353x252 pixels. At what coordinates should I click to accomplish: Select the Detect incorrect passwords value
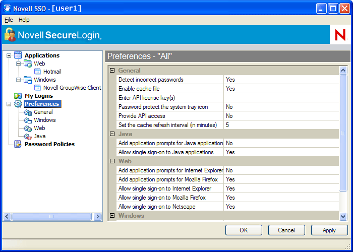click(x=281, y=80)
